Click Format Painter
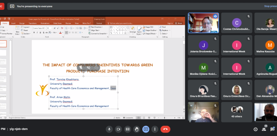Screen dimensions: 277x136 pos(6,34)
